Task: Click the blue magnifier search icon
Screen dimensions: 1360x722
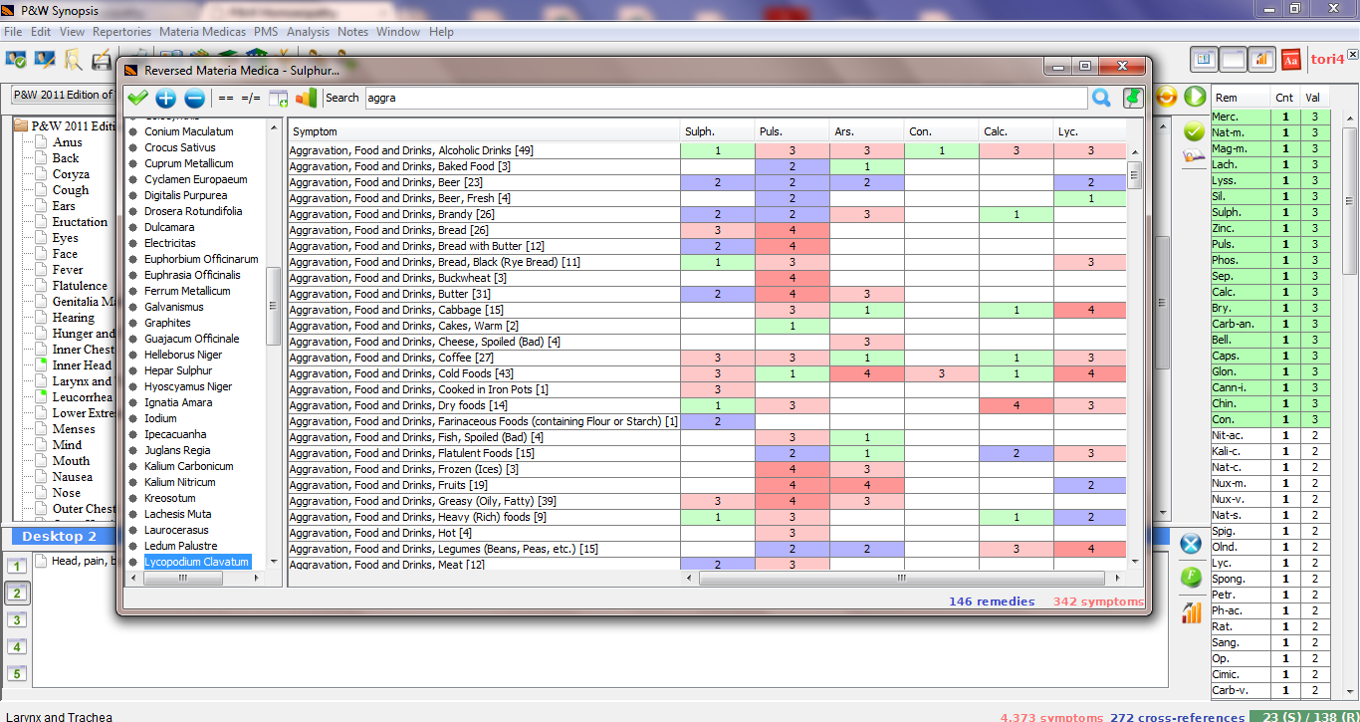Action: 1101,98
